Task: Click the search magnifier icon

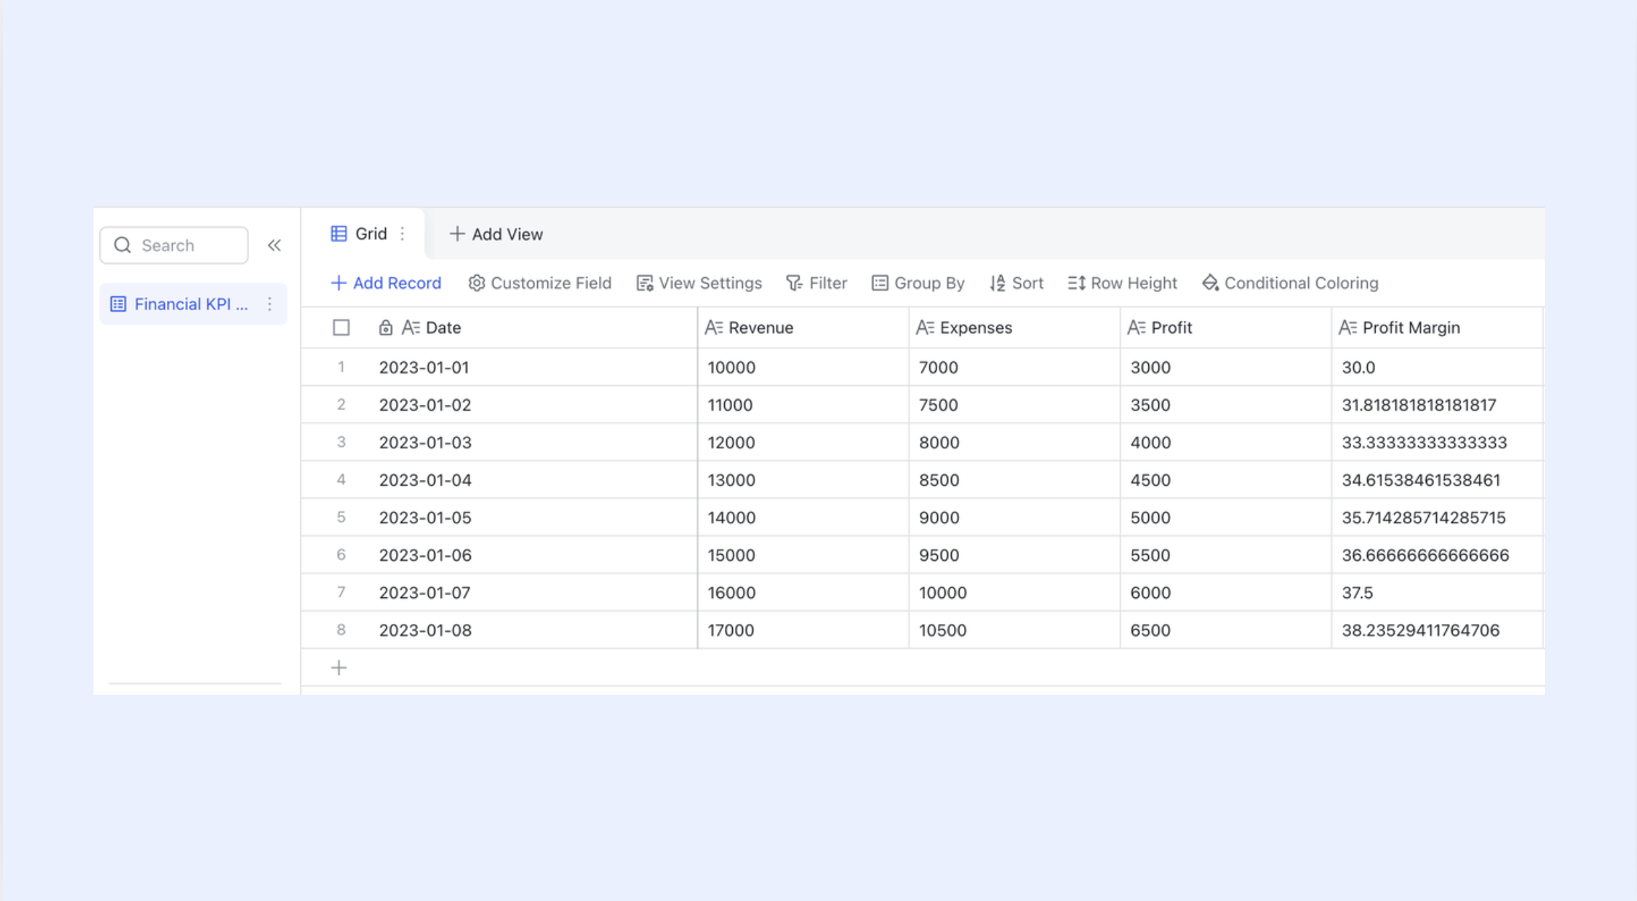Action: pos(122,245)
